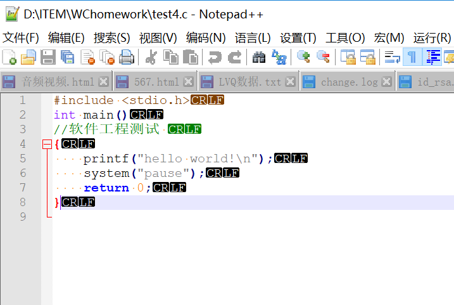Close the current document via Close icon
Viewport: 454px width, 305px height.
click(x=88, y=57)
